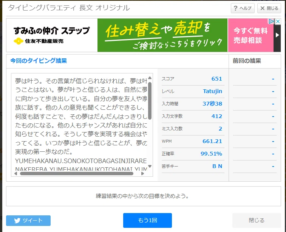This screenshot has height=232, width=286.
Task: Select the スコア value 651
Action: [217, 79]
